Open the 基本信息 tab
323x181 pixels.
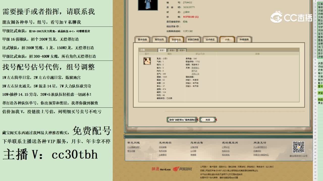point(142,39)
